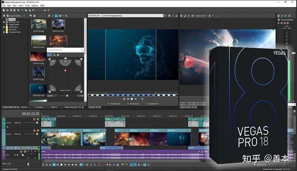
Task: Solo the top video track
Action: click(x=38, y=119)
